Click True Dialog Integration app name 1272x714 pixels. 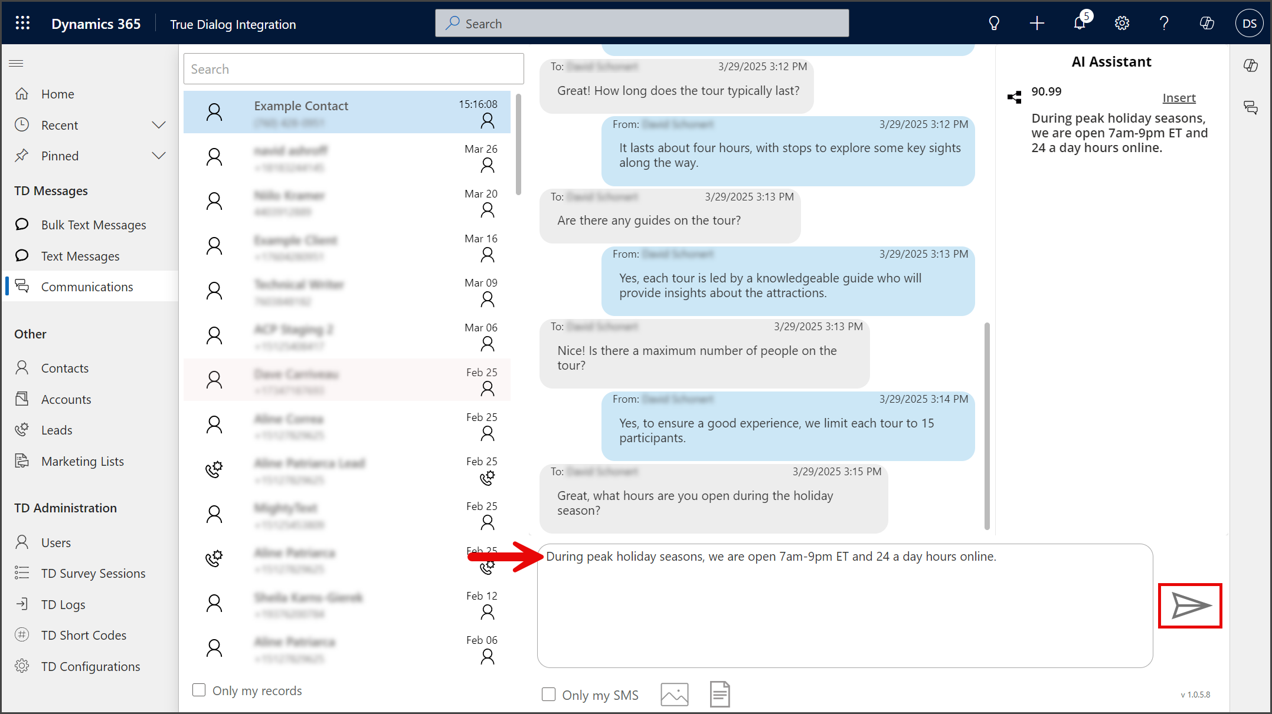(233, 24)
